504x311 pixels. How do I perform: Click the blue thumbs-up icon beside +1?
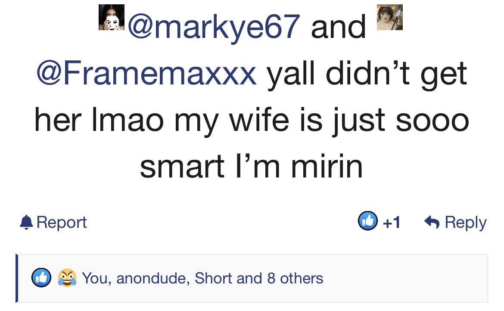click(x=368, y=221)
